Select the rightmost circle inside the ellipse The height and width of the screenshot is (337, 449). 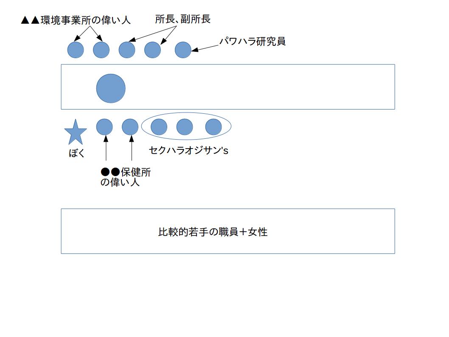click(x=213, y=127)
